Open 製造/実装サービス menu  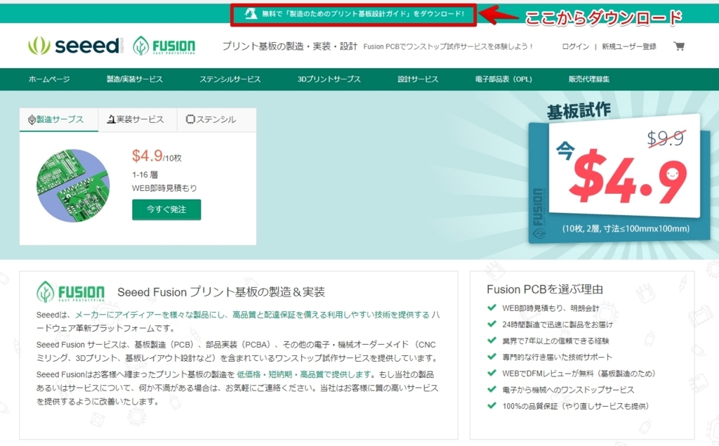[x=134, y=79]
